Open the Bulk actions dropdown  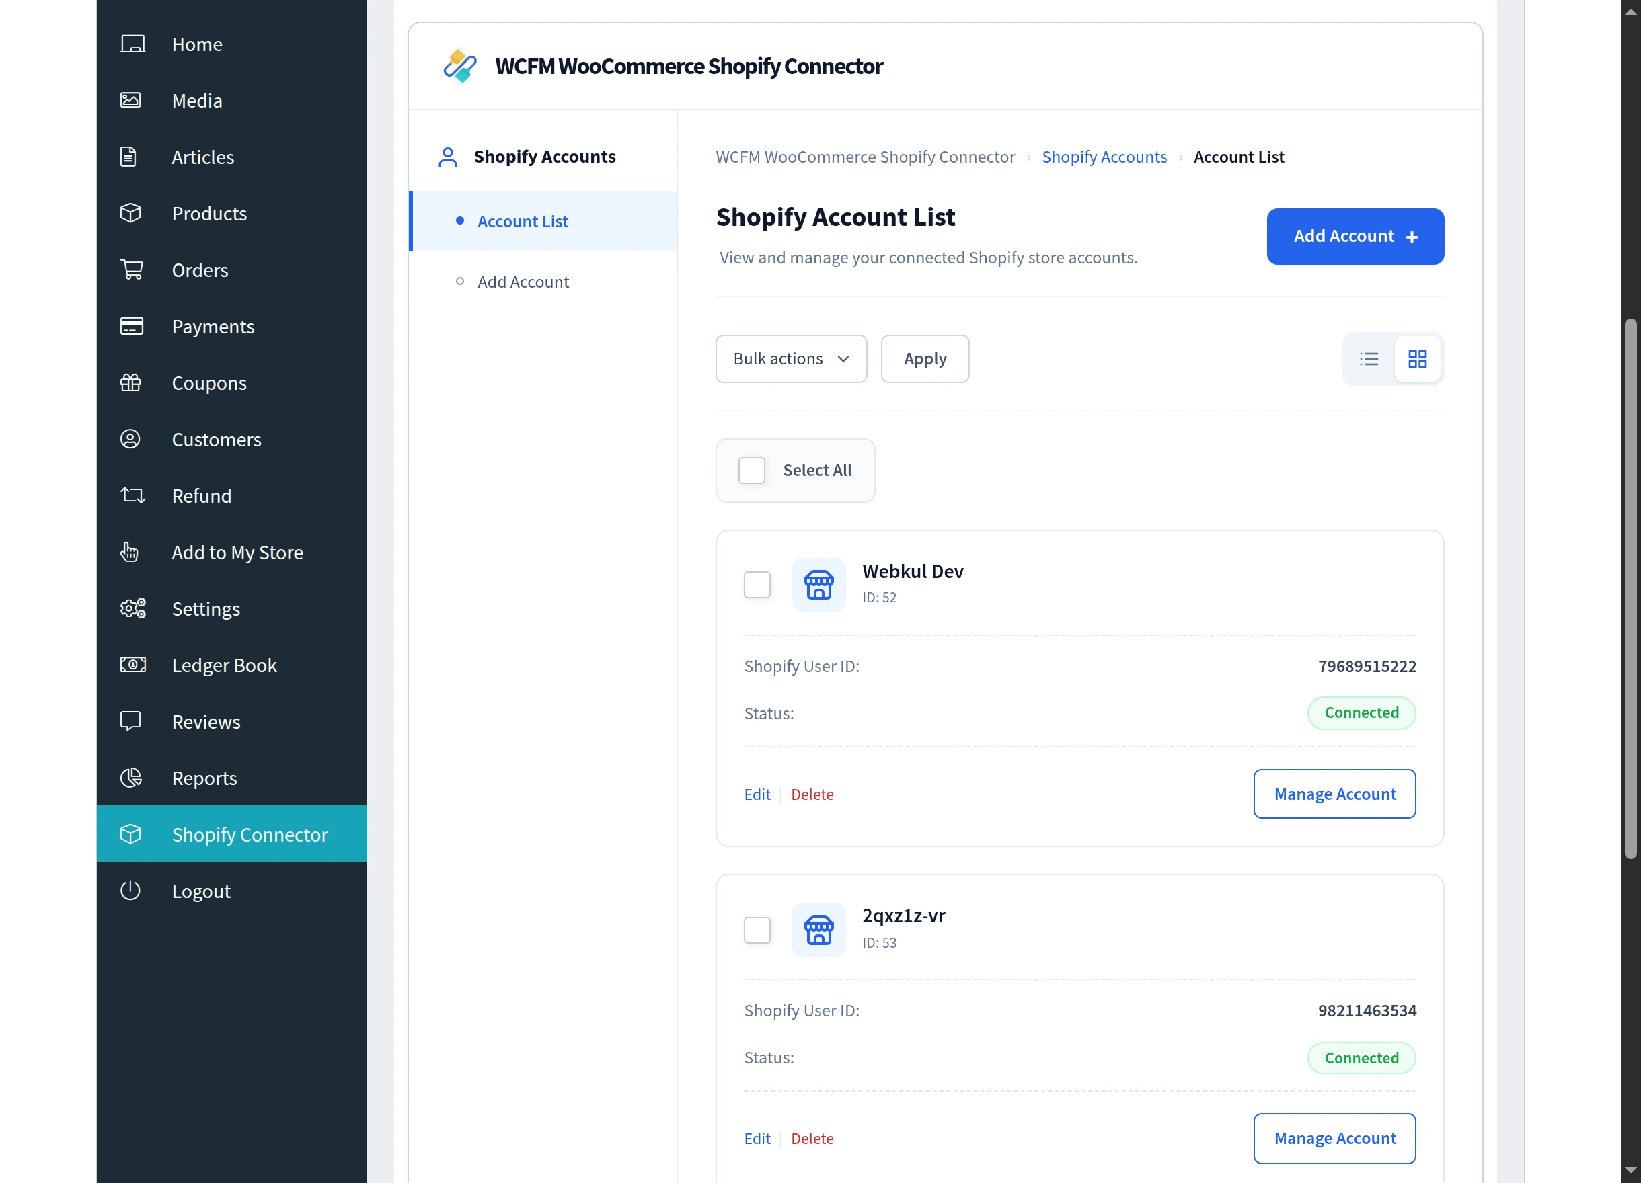coord(792,359)
